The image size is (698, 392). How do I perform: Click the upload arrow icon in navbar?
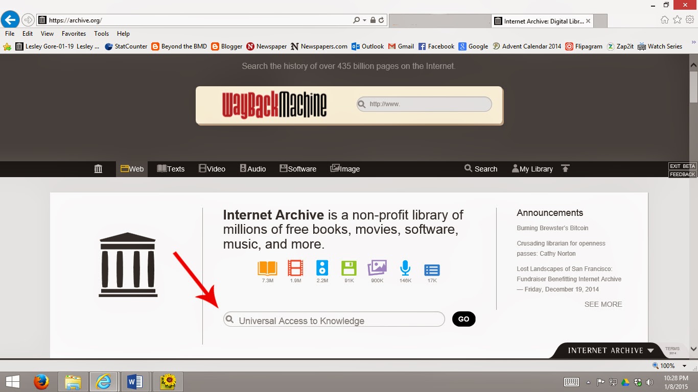tap(565, 168)
